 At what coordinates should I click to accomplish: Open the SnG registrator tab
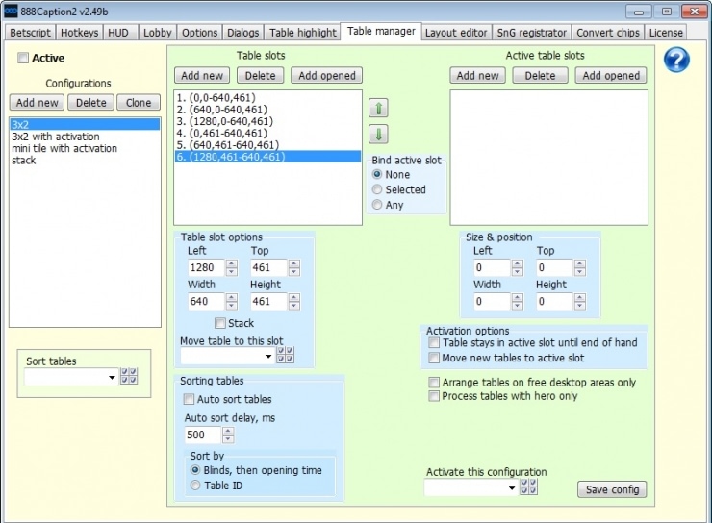pyautogui.click(x=532, y=33)
